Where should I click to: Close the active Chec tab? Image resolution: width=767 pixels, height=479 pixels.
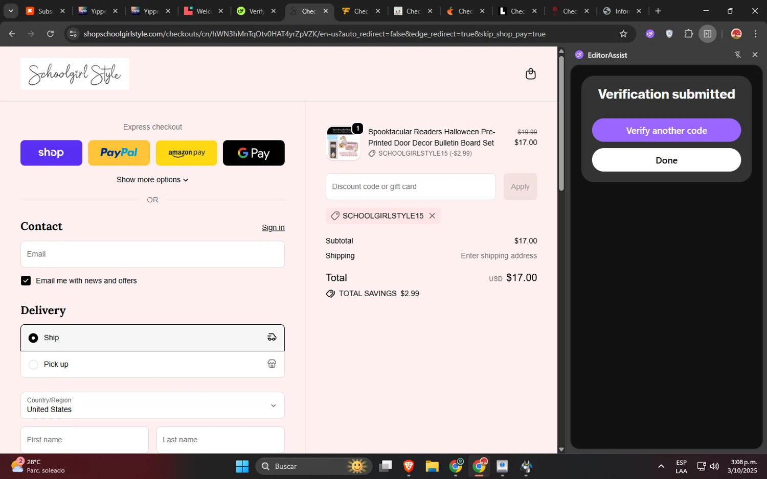coord(326,11)
